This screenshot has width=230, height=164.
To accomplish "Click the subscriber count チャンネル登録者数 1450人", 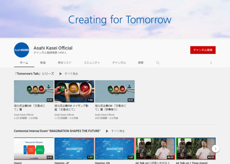I will pyautogui.click(x=50, y=53).
